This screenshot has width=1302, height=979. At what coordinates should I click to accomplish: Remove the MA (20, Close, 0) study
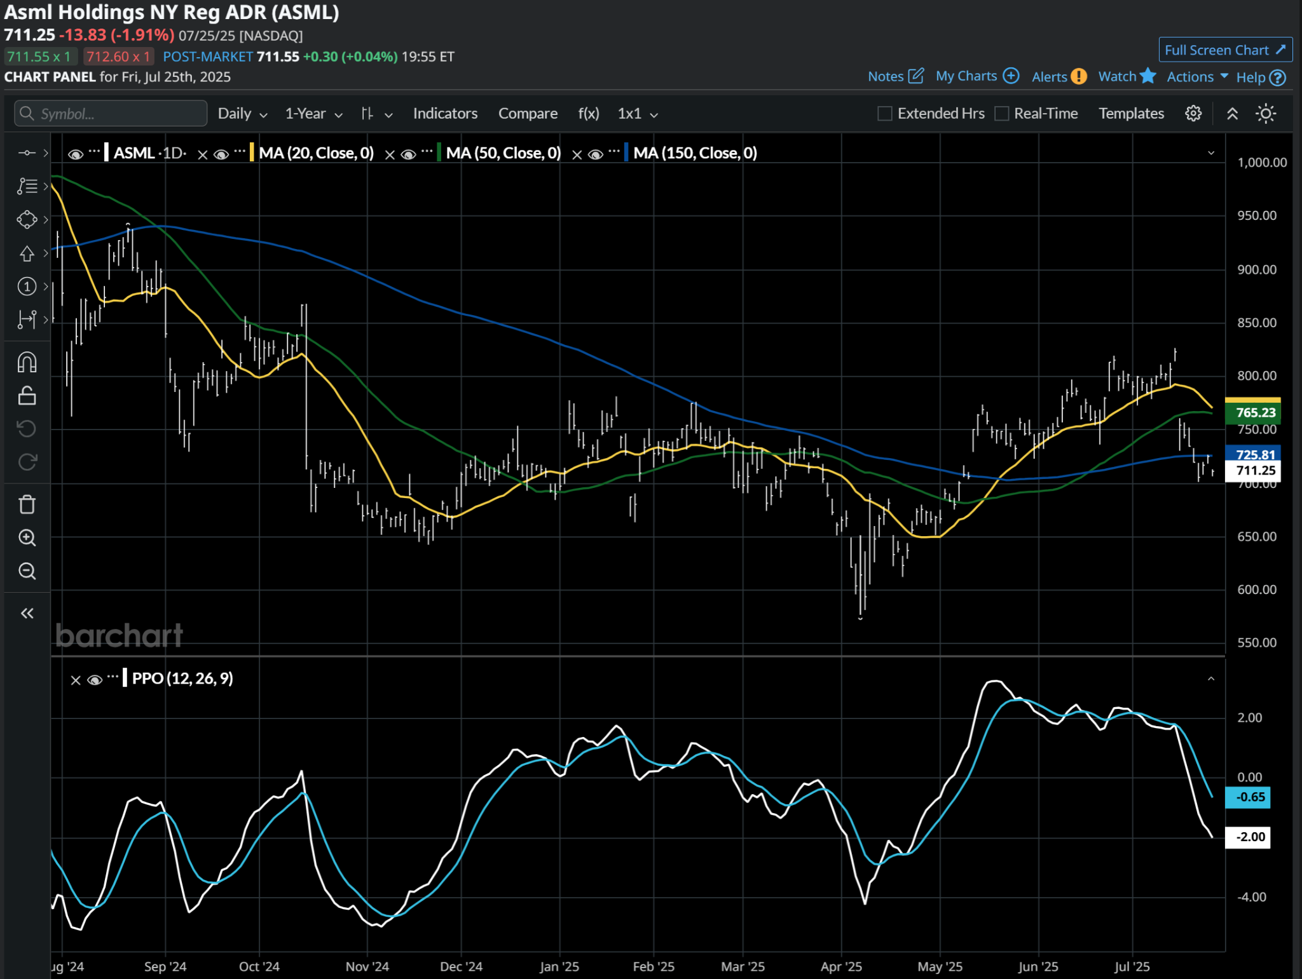202,154
